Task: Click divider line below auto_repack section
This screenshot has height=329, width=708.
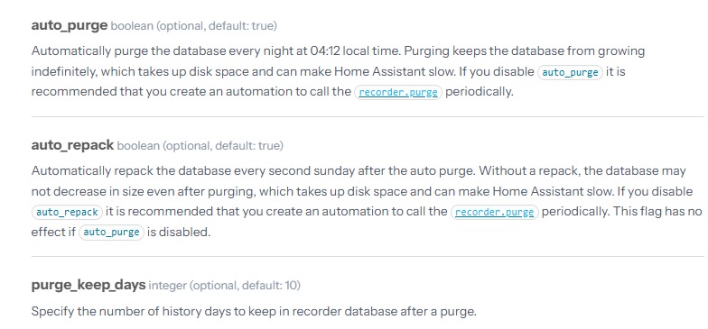Action: point(368,256)
